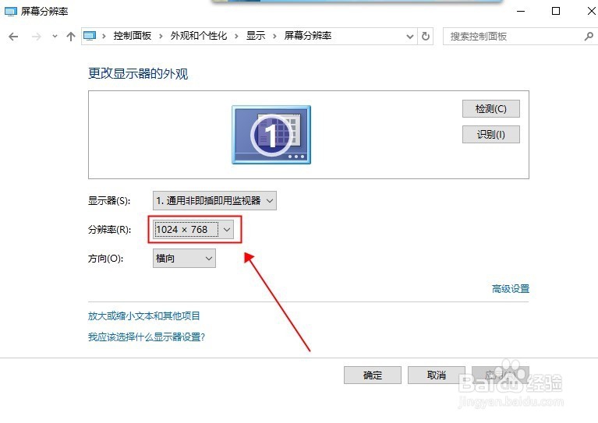The height and width of the screenshot is (423, 598).
Task: Open the 外观和个性化 breadcrumb
Action: 199,36
